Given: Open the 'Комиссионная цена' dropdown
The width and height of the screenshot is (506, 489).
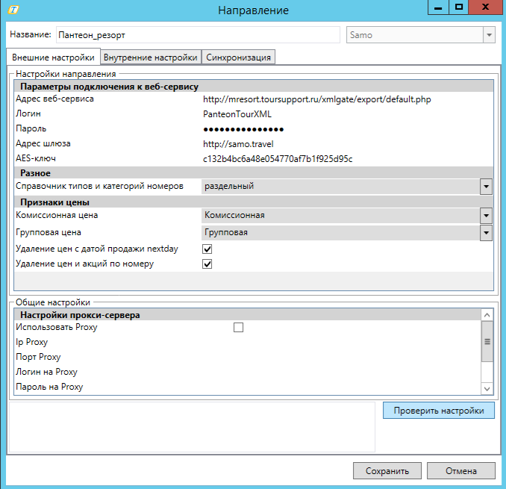Looking at the screenshot, I should point(486,216).
